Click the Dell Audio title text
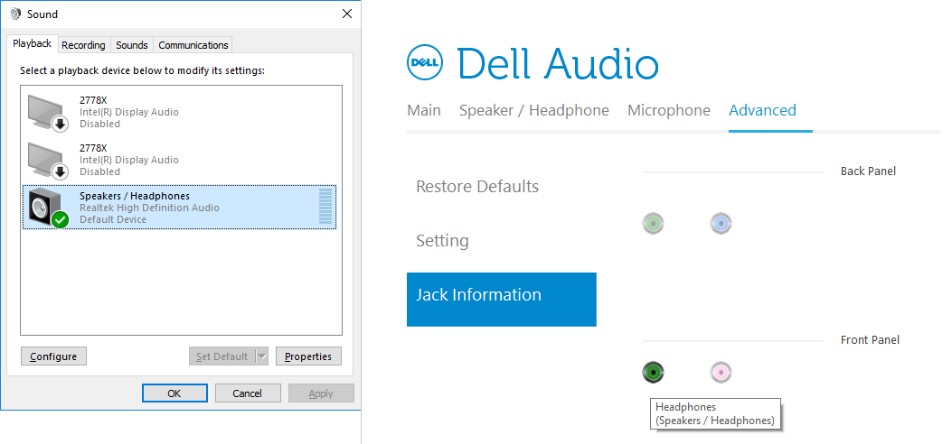This screenshot has width=952, height=444. coord(557,63)
